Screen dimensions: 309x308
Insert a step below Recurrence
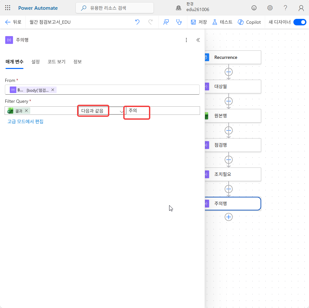pos(229,72)
